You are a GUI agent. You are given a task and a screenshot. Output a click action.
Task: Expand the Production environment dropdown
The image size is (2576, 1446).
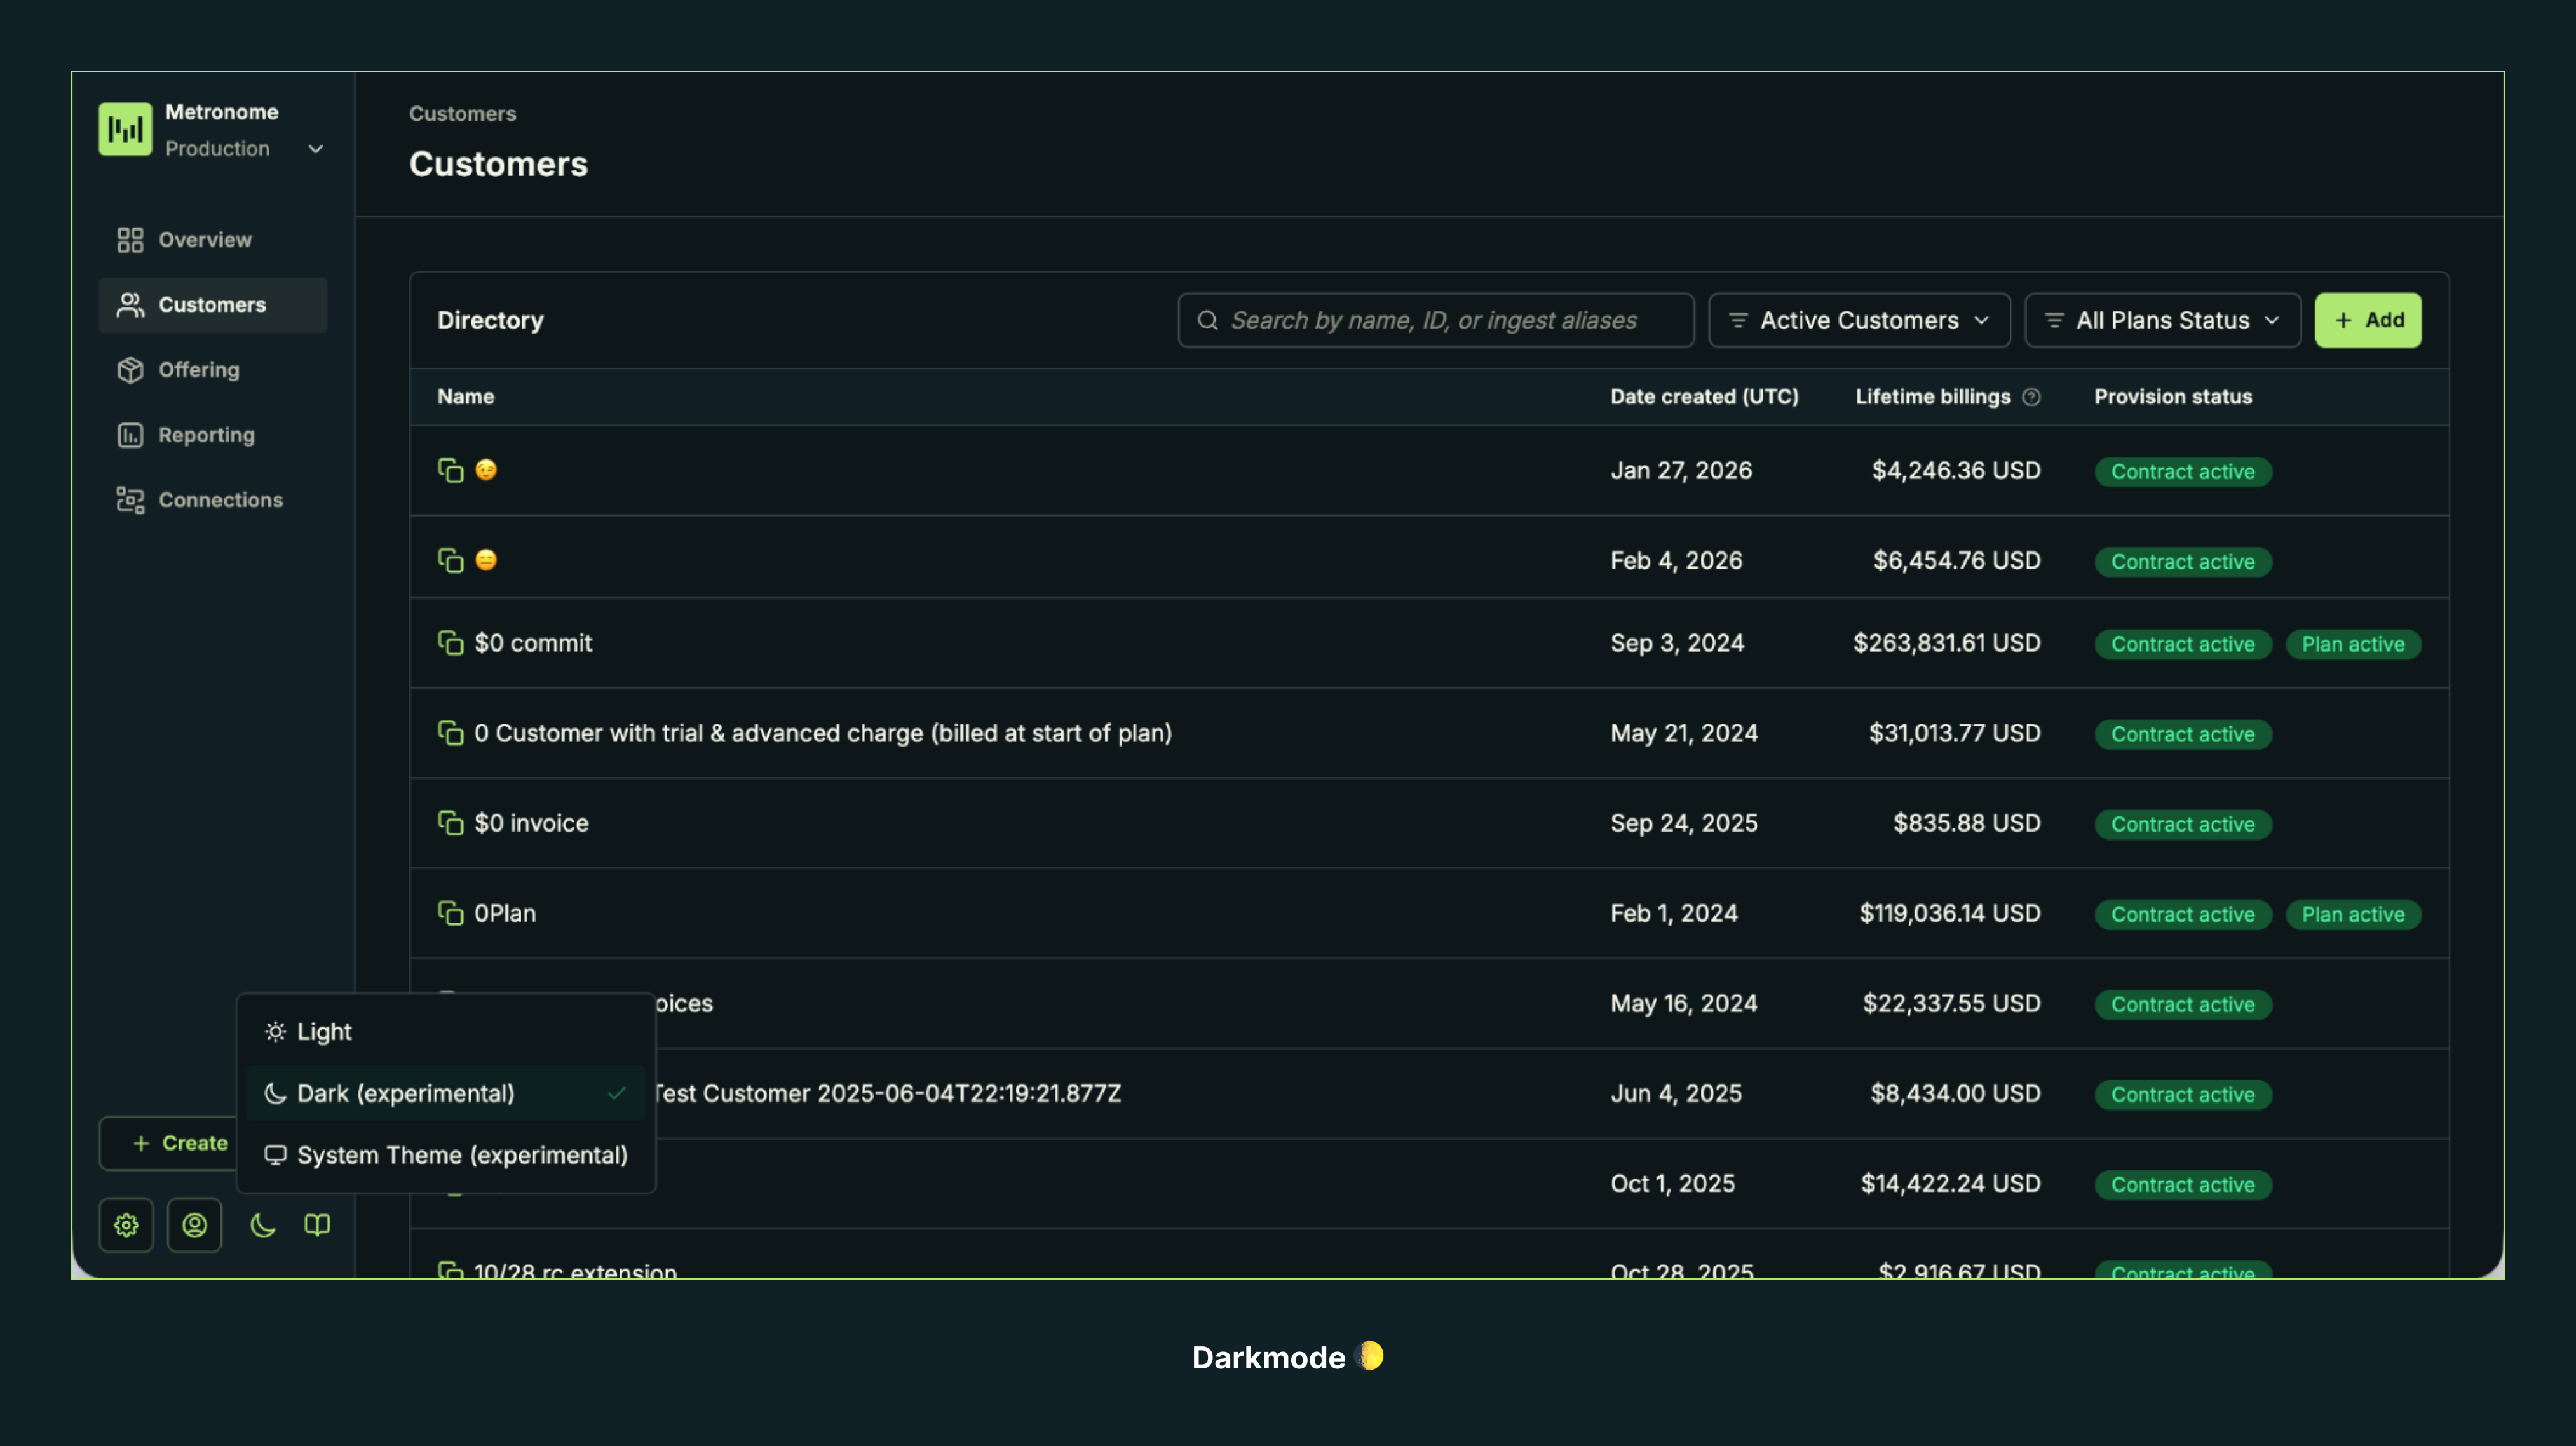315,148
